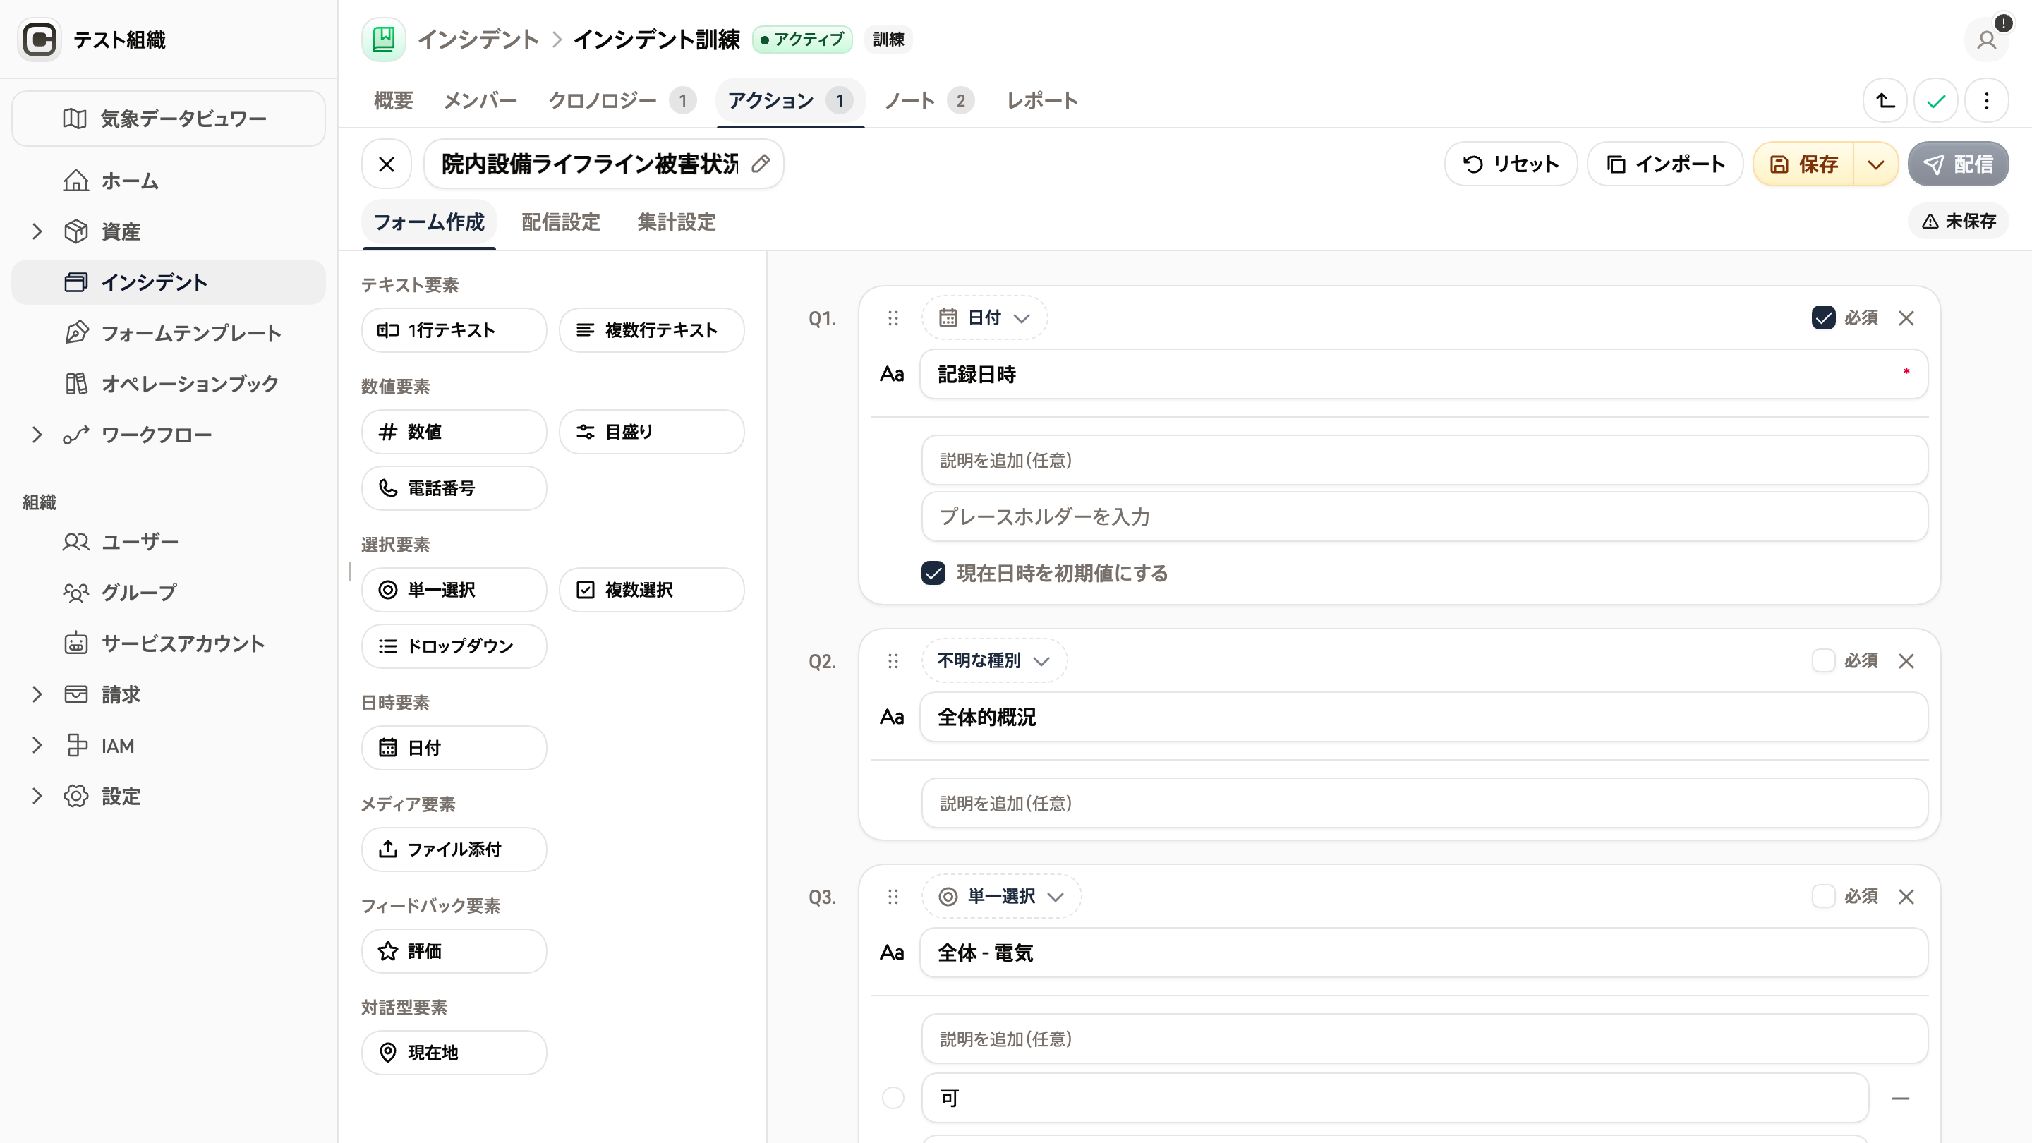Close the form editor with the X button

click(x=387, y=164)
